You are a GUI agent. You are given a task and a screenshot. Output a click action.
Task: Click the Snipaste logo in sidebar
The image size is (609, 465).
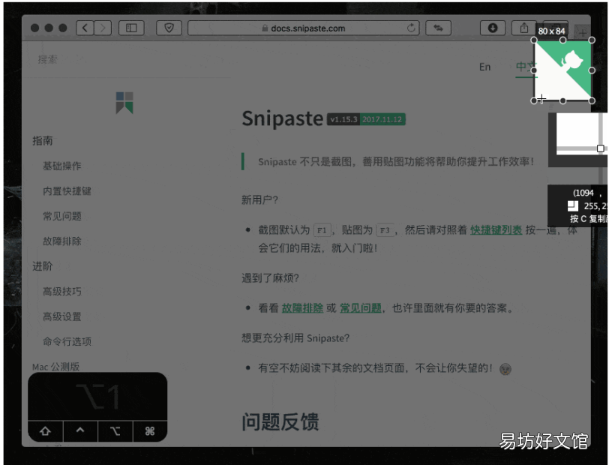coord(124,103)
